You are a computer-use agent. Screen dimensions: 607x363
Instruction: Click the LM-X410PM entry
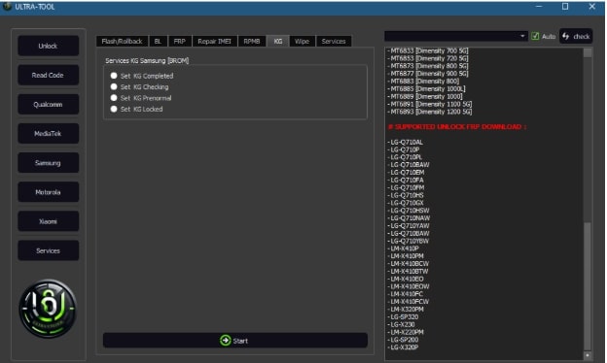406,256
